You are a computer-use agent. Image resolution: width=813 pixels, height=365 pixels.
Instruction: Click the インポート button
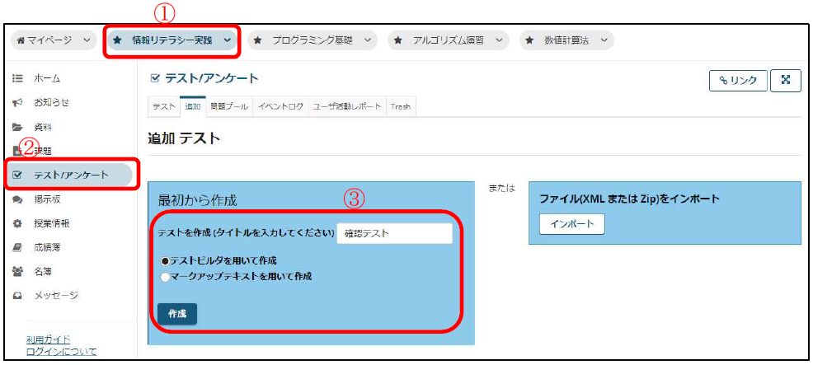tap(571, 224)
